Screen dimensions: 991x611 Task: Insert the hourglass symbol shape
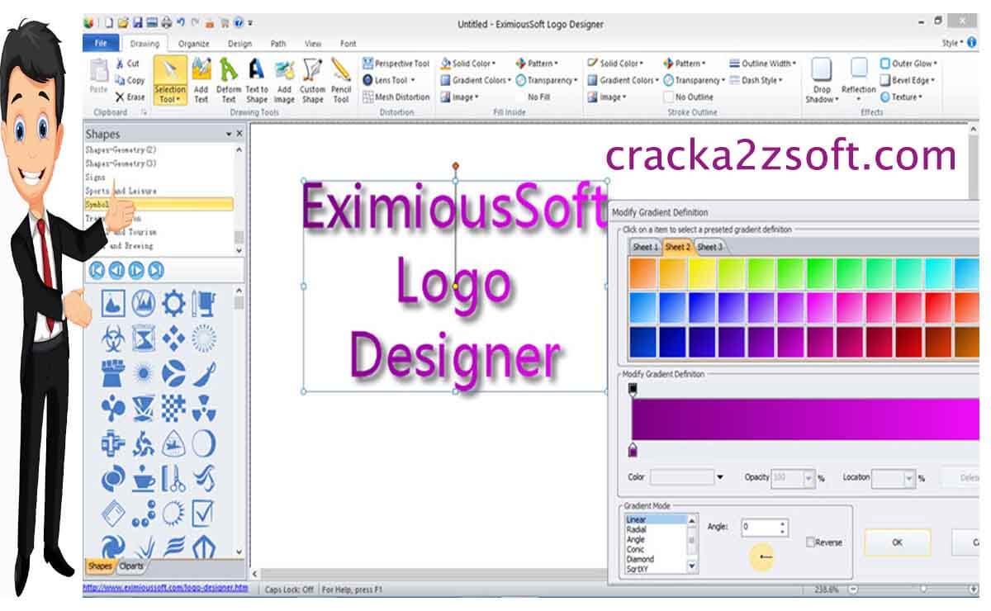pos(144,339)
